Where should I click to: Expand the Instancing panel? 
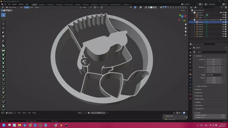(x=199, y=96)
